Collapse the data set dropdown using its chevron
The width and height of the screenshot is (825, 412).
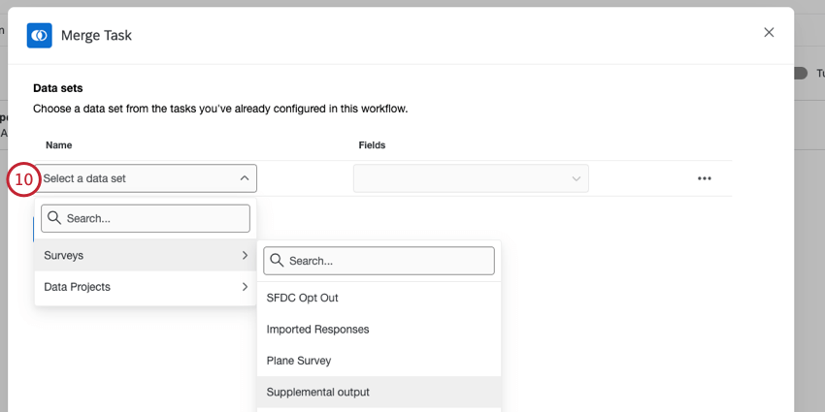[243, 178]
